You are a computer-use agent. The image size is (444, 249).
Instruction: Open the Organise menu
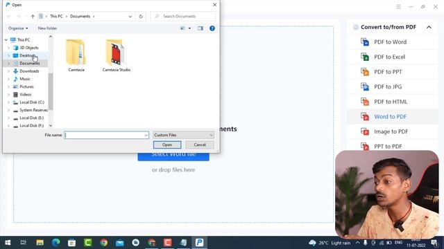18,28
